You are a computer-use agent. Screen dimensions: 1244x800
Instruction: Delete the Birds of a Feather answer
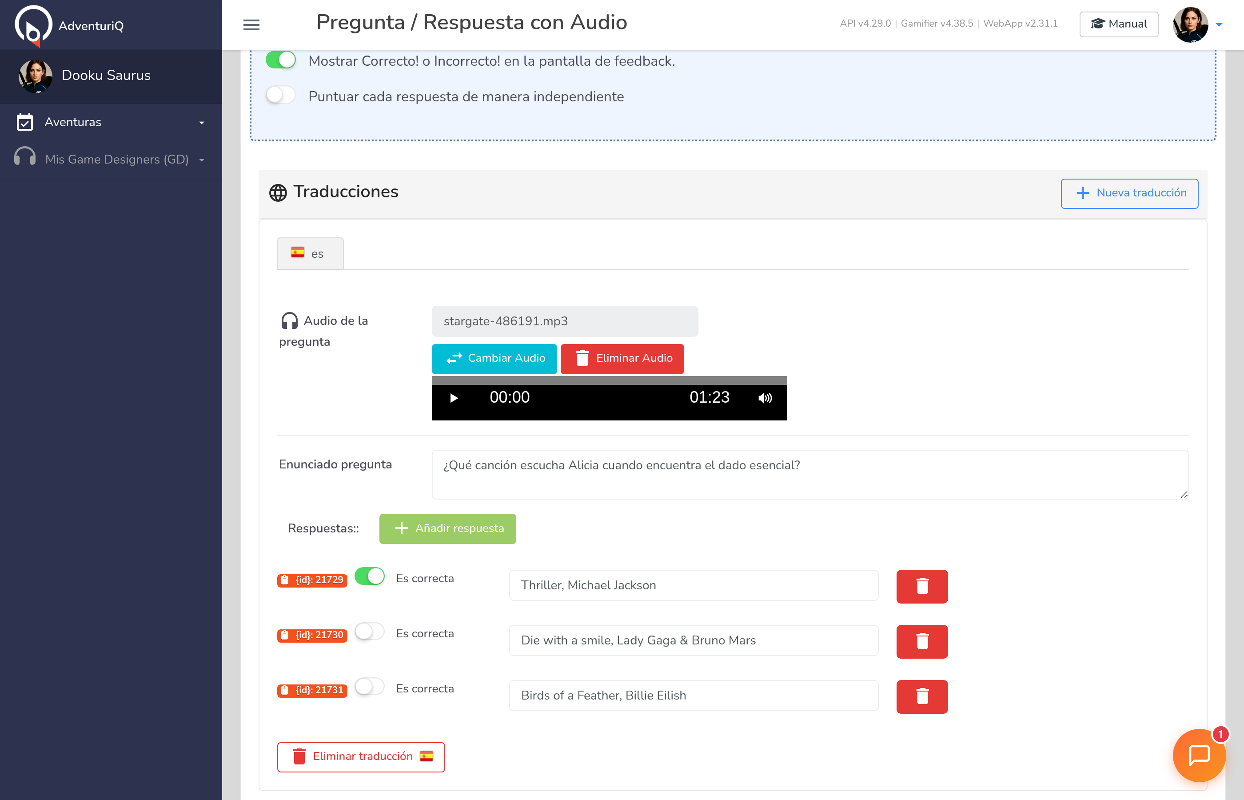[x=921, y=696]
